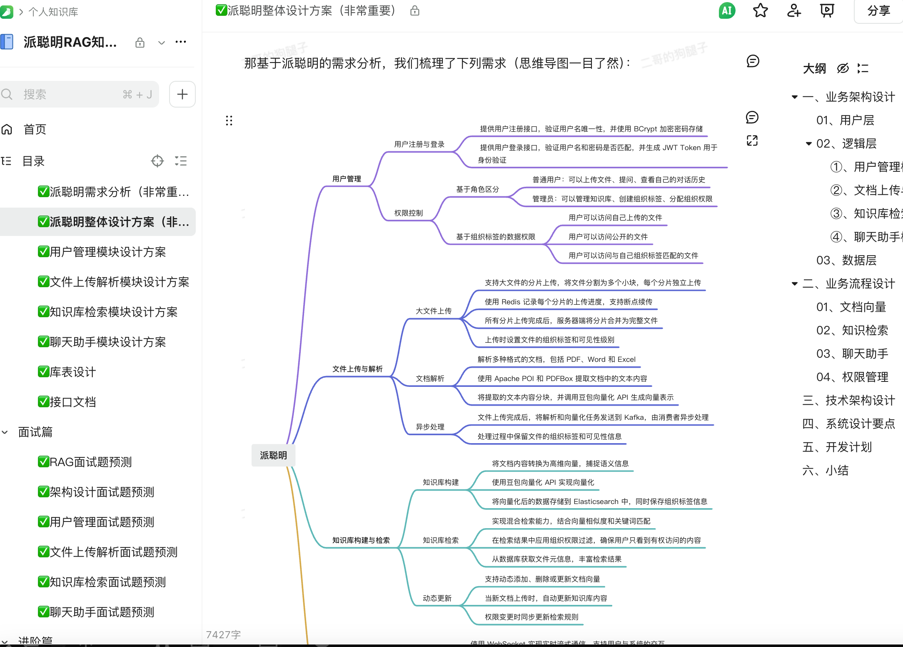Create a new document with the plus button
This screenshot has height=647, width=903.
pos(182,94)
